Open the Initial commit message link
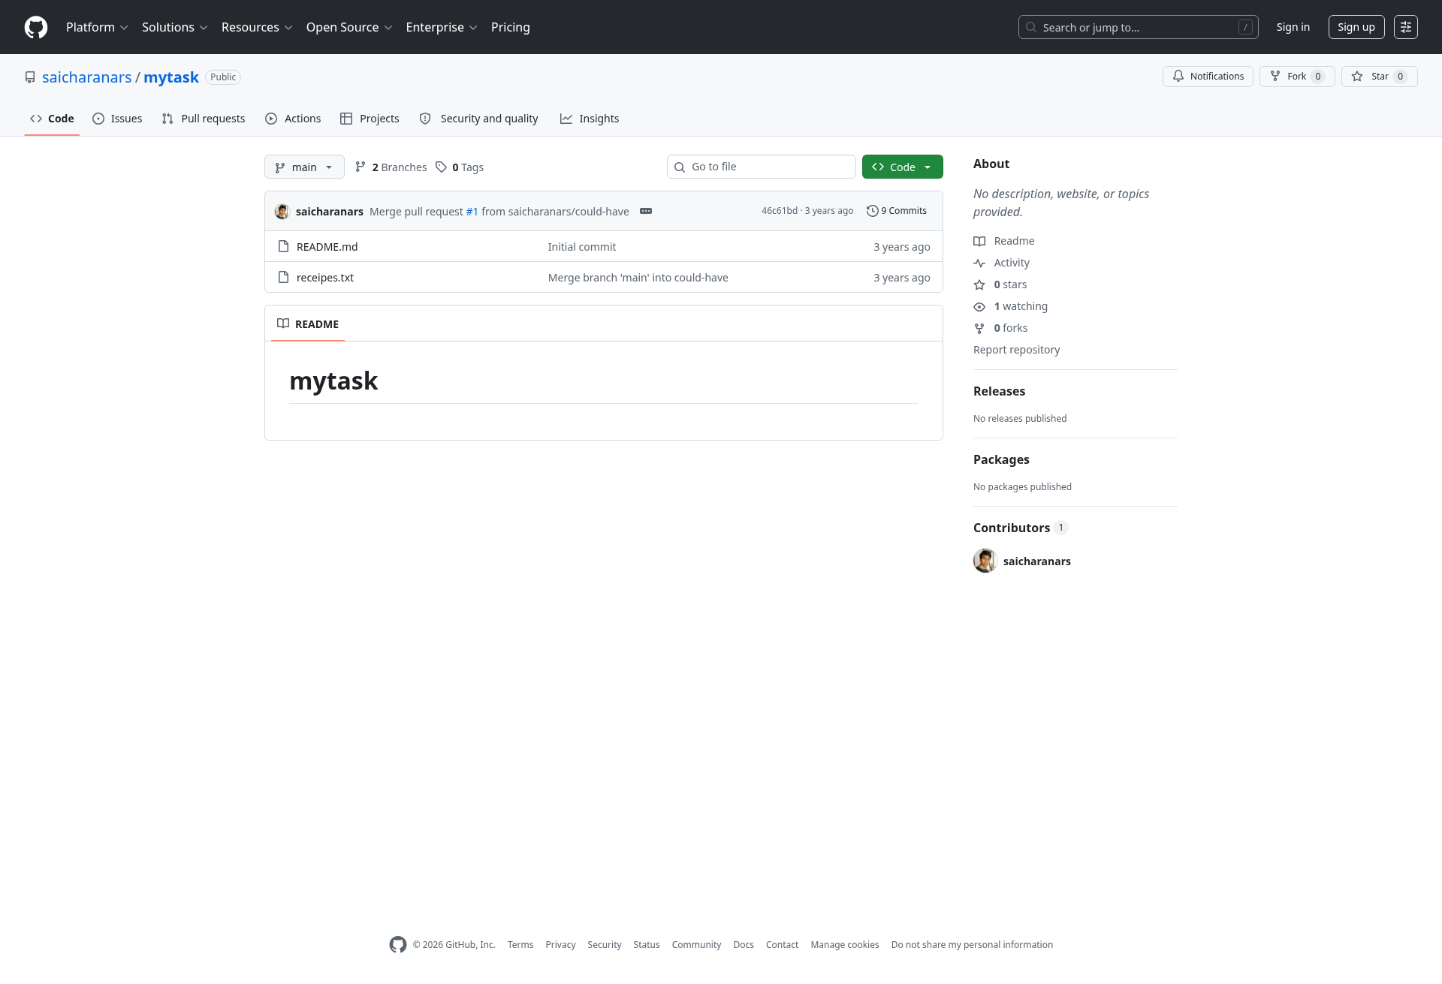The width and height of the screenshot is (1442, 984). tap(582, 247)
